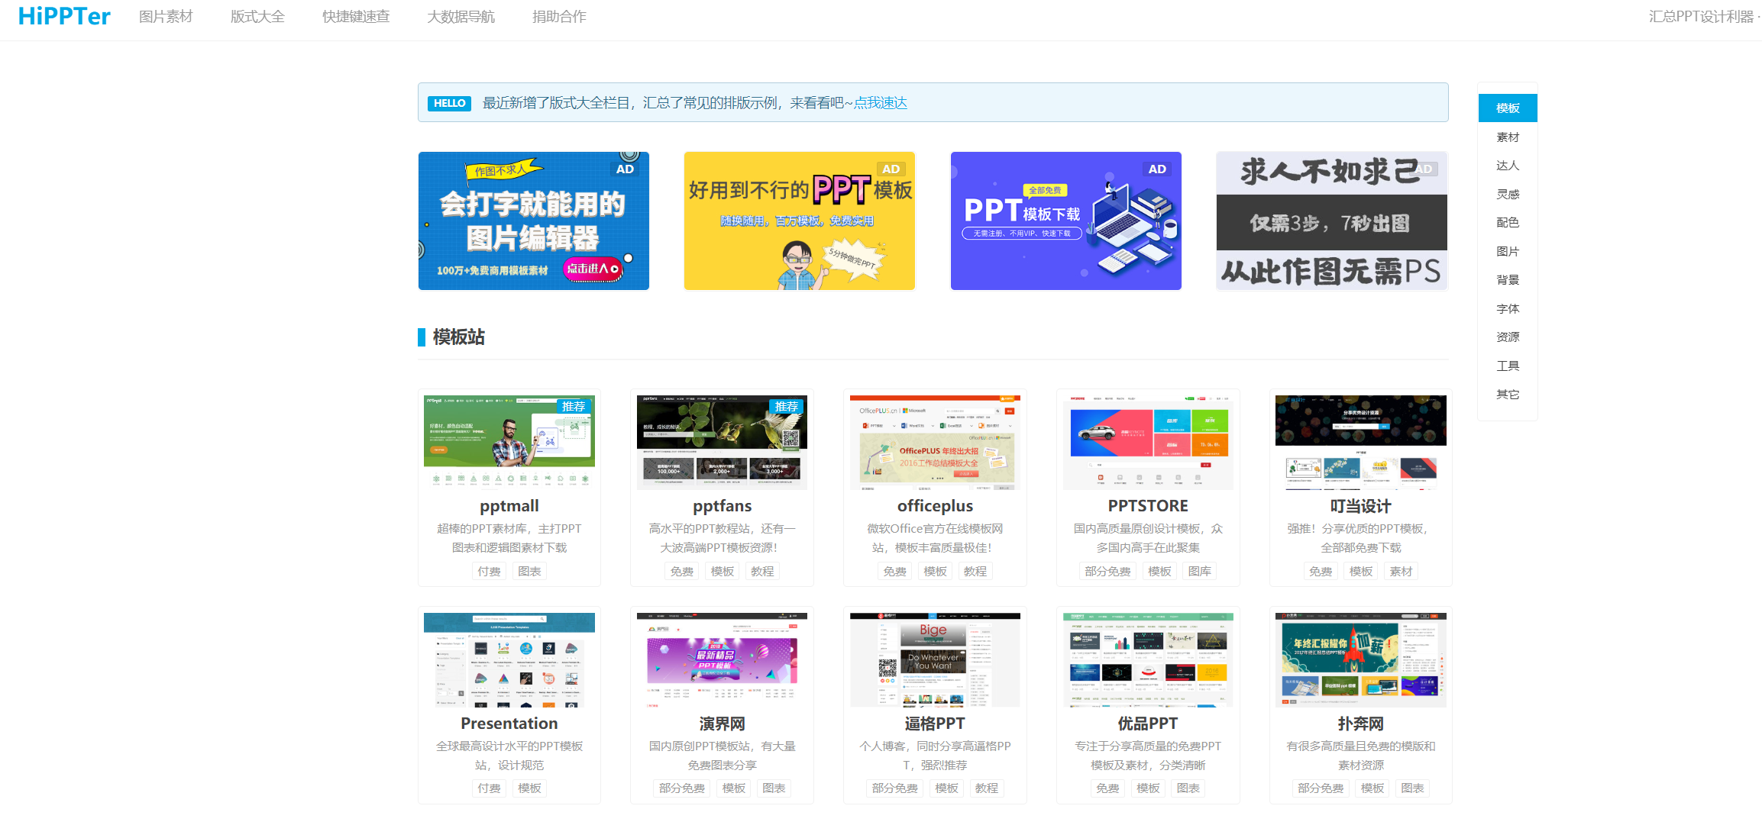Screen dimensions: 1762x822
Task: Click the 部分免费 tag under PPTSTORE
Action: click(x=1107, y=572)
